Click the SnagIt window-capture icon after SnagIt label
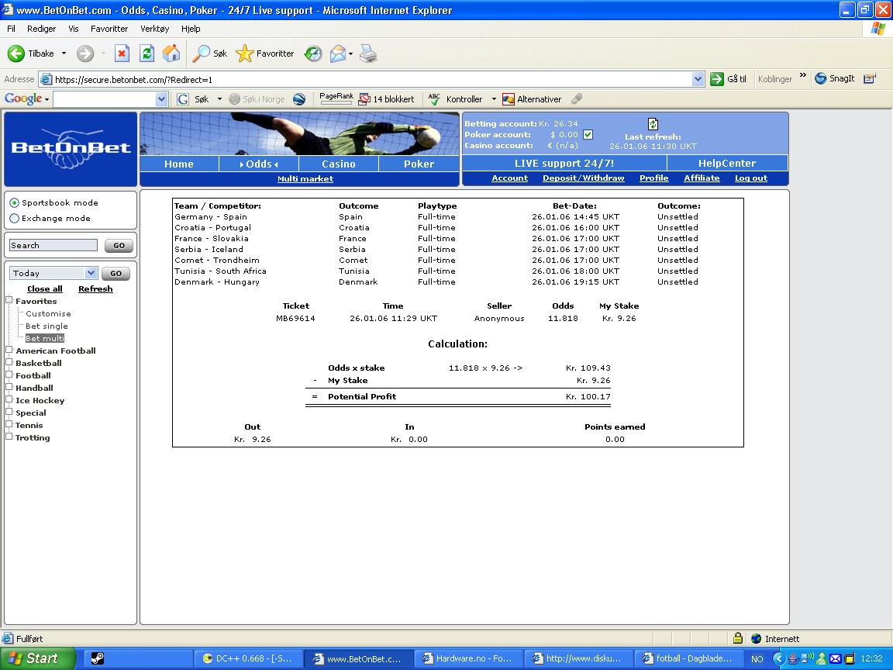The width and height of the screenshot is (893, 670). point(870,78)
